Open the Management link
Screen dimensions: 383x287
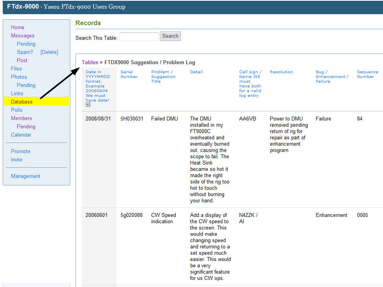pyautogui.click(x=26, y=176)
